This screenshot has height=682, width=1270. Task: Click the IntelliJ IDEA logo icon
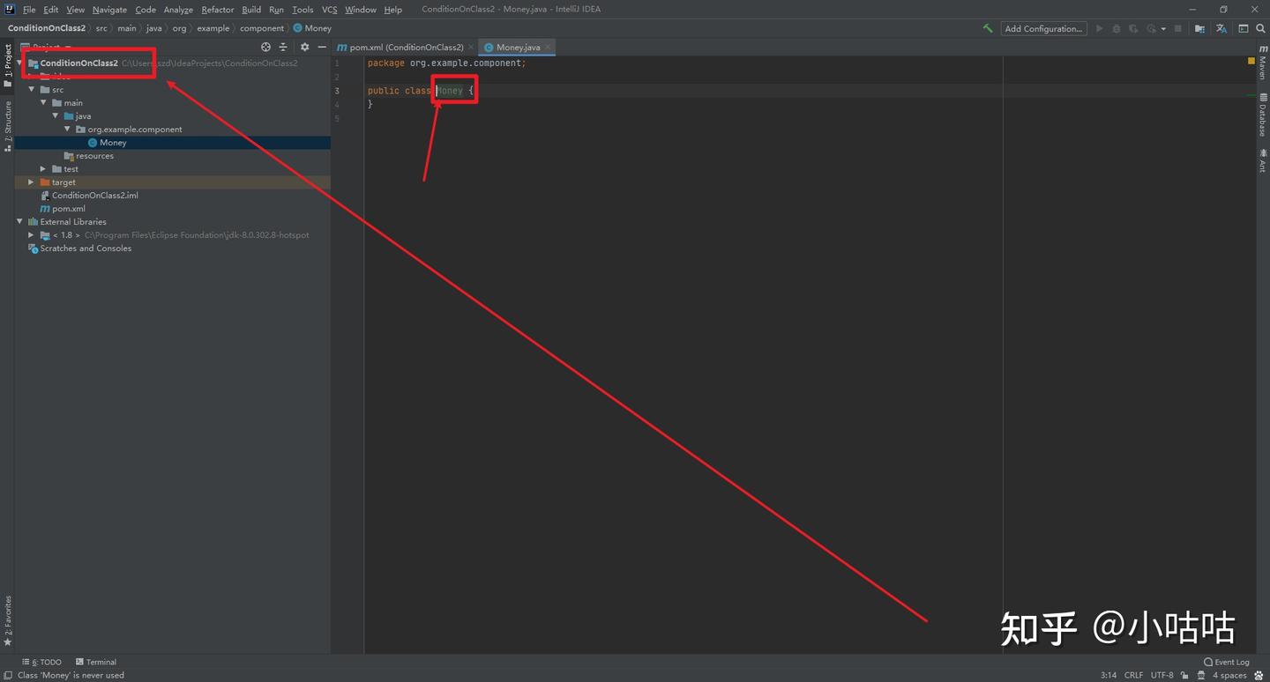(10, 10)
